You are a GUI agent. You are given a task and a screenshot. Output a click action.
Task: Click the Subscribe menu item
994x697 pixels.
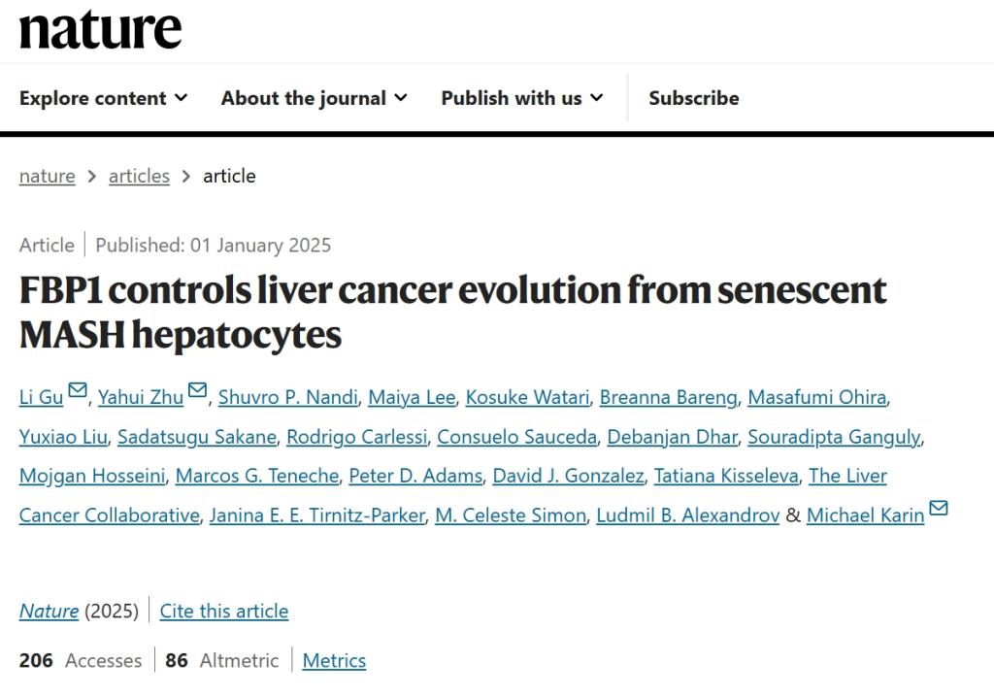(x=693, y=98)
